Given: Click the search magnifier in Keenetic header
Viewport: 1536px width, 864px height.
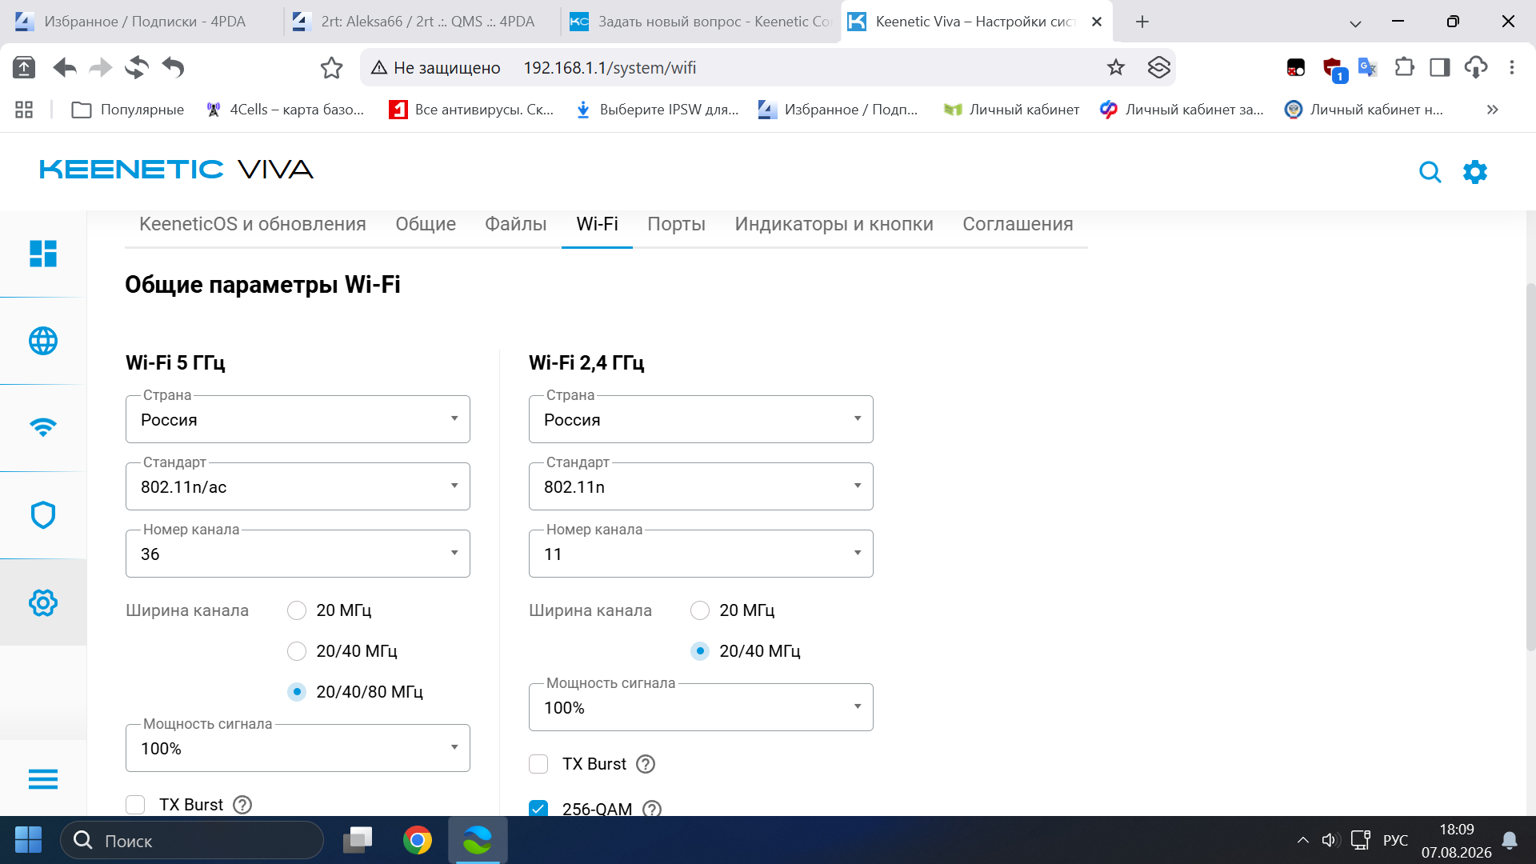Looking at the screenshot, I should (x=1430, y=172).
